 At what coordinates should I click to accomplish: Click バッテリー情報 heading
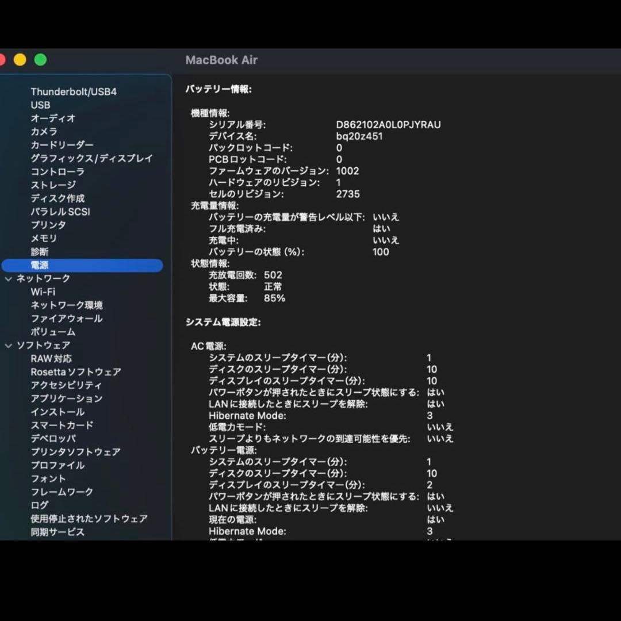click(218, 89)
